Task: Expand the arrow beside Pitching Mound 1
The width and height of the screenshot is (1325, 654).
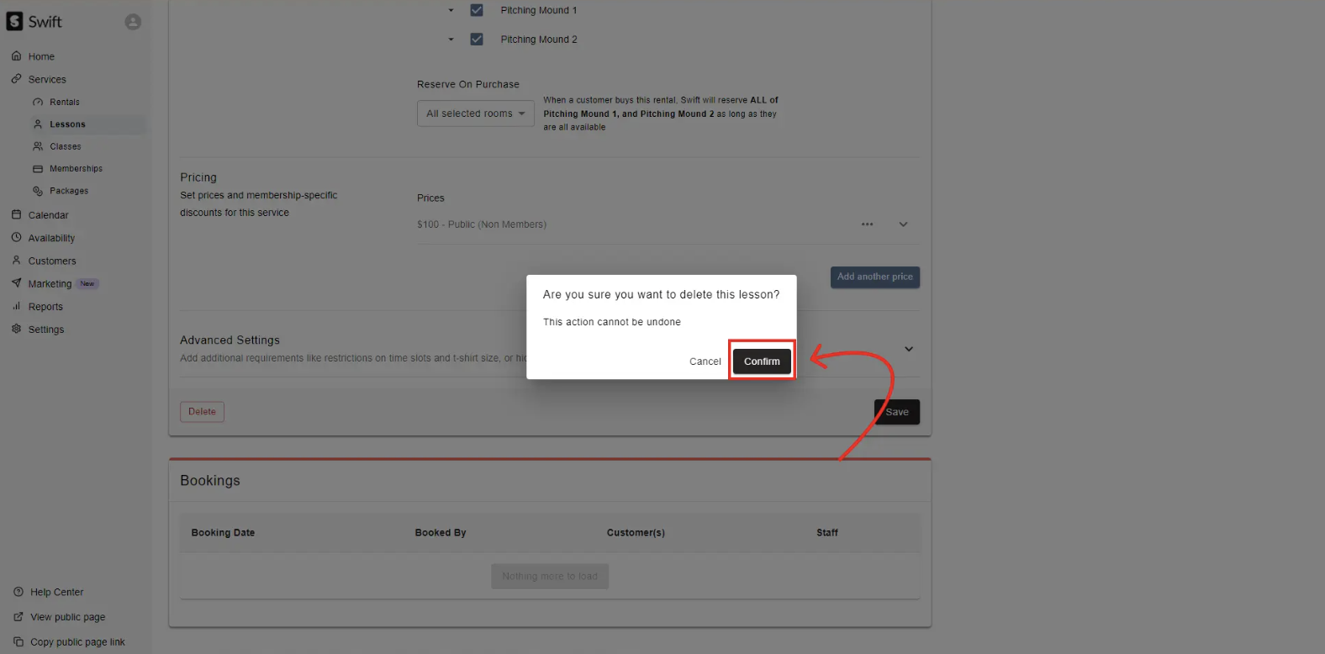Action: (x=451, y=10)
